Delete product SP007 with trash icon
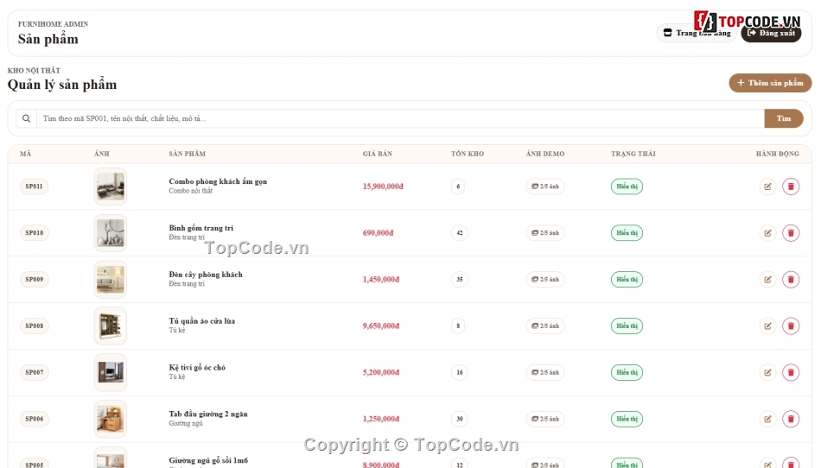 point(791,372)
